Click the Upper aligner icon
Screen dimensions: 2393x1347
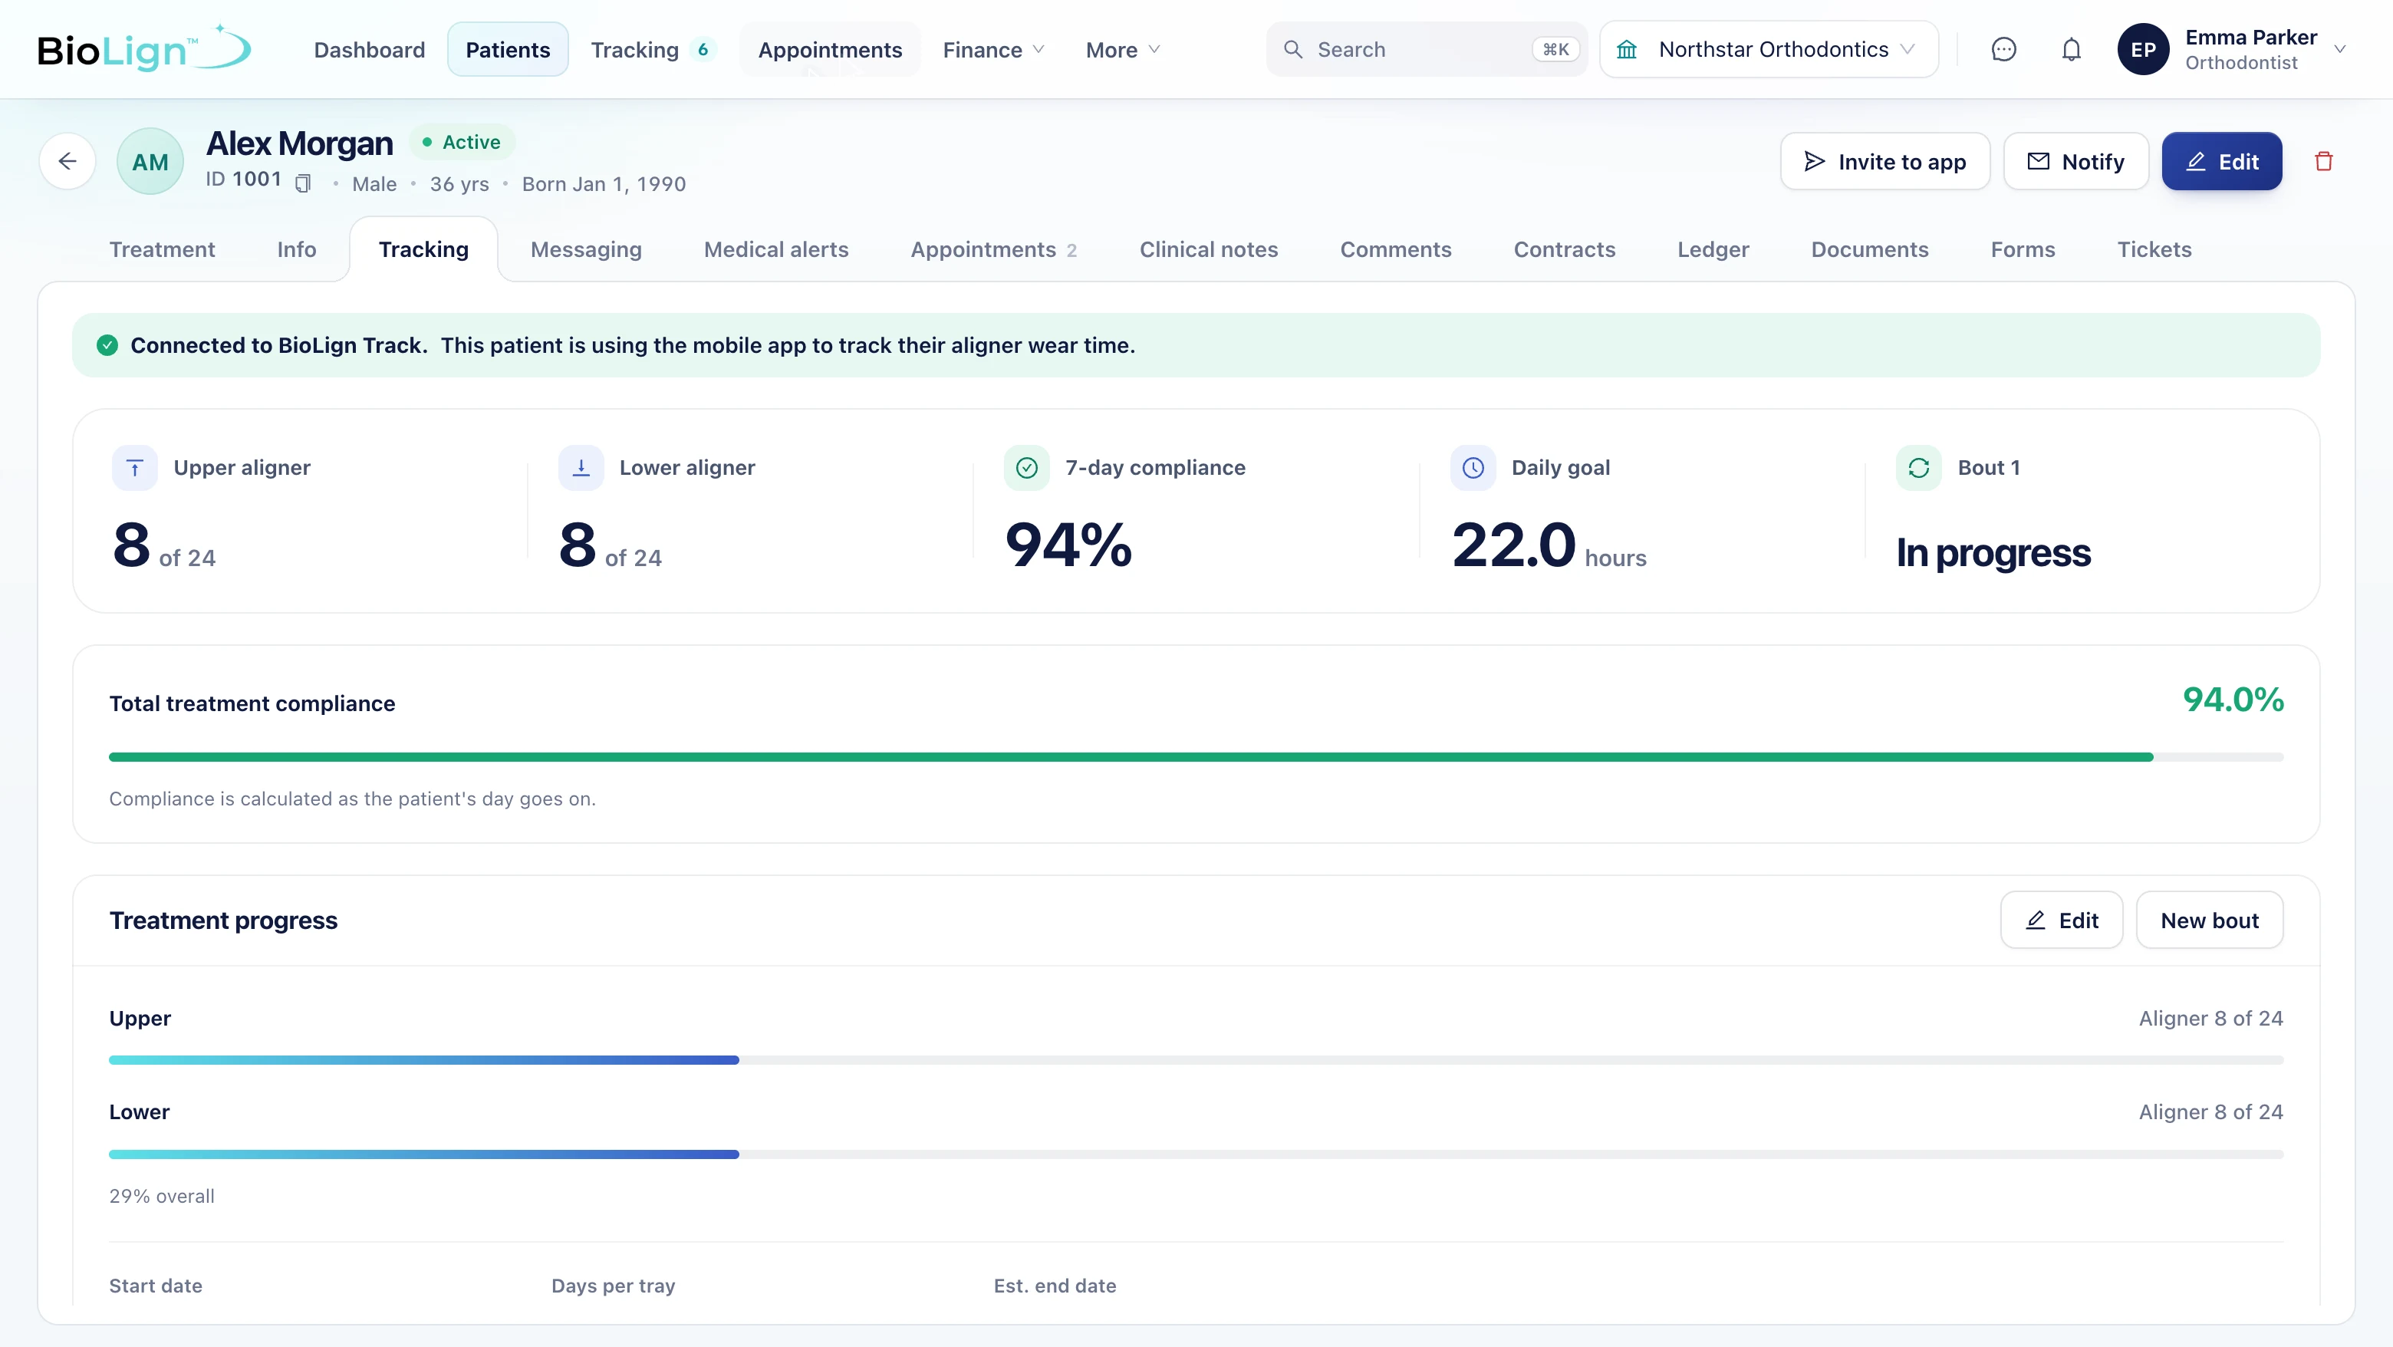coord(135,467)
